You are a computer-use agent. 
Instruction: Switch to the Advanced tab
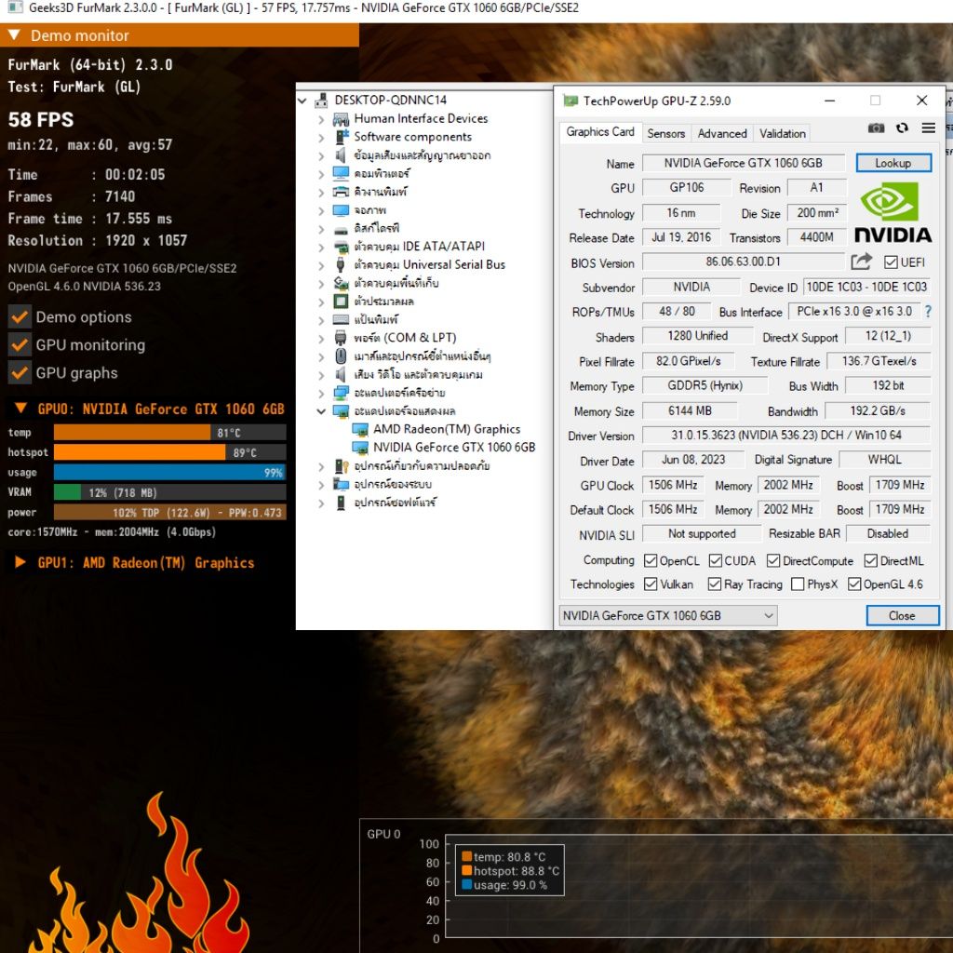pos(722,134)
